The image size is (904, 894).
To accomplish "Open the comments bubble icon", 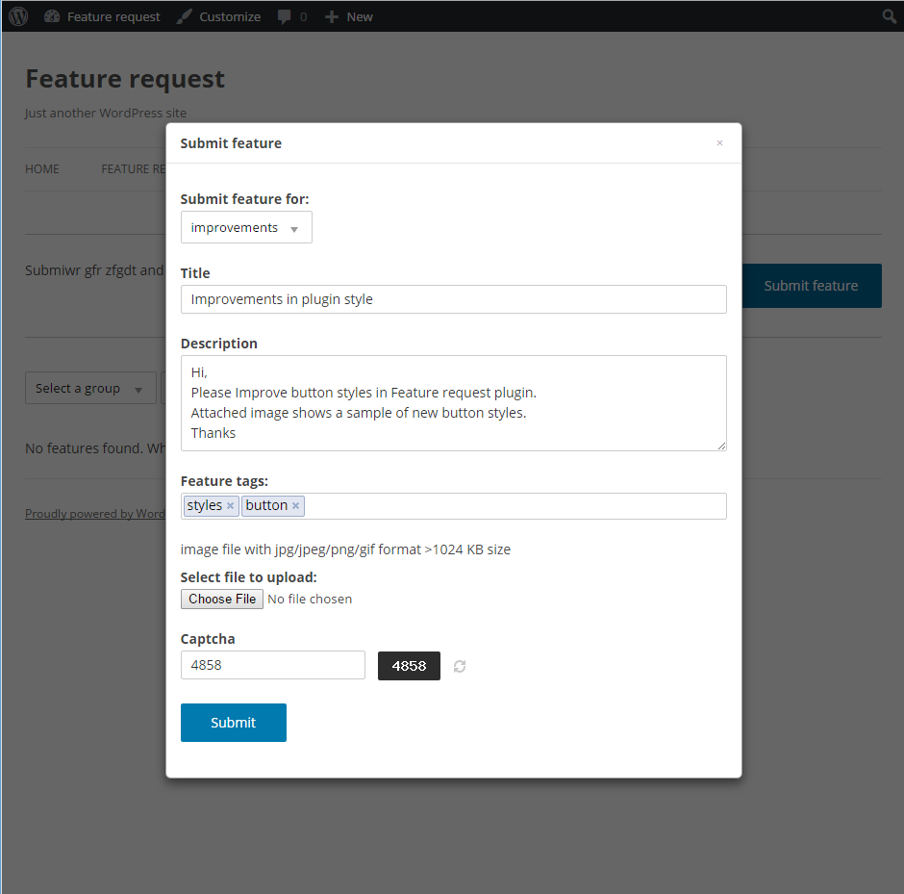I will tap(285, 16).
